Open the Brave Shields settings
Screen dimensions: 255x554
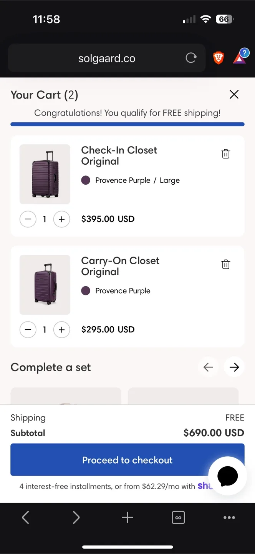218,58
